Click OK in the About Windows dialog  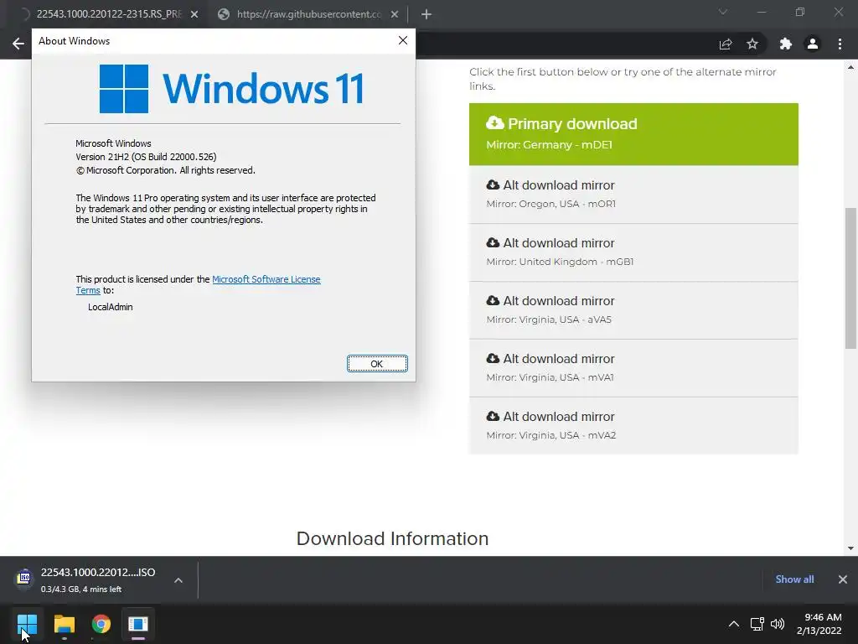(377, 364)
